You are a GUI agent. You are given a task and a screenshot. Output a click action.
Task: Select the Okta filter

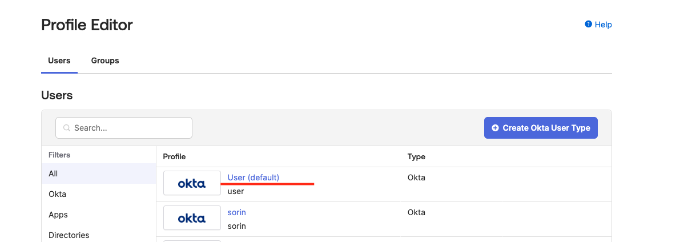[99, 194]
